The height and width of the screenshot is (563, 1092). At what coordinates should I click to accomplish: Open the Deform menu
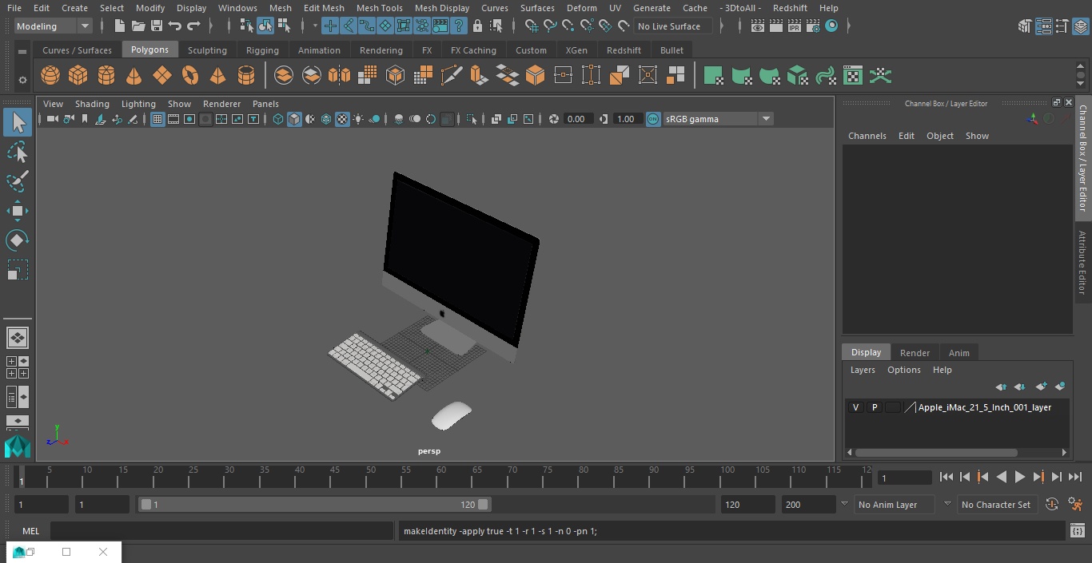tap(581, 8)
